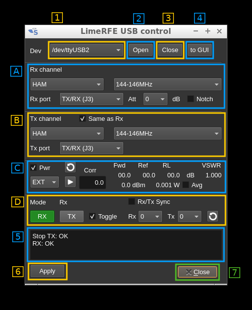This screenshot has width=252, height=310.
Task: Enable the Notch filter checkbox
Action: [x=191, y=99]
